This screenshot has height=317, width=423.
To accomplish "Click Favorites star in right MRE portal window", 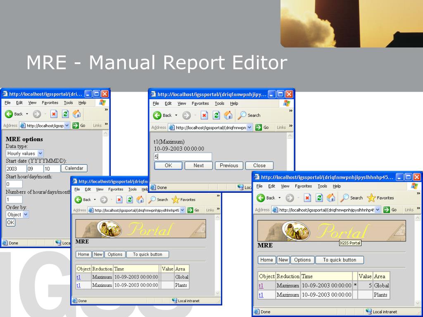I will (x=371, y=198).
